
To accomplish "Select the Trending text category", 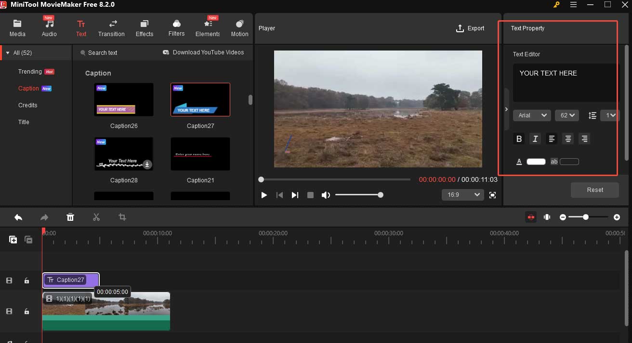I will click(30, 72).
